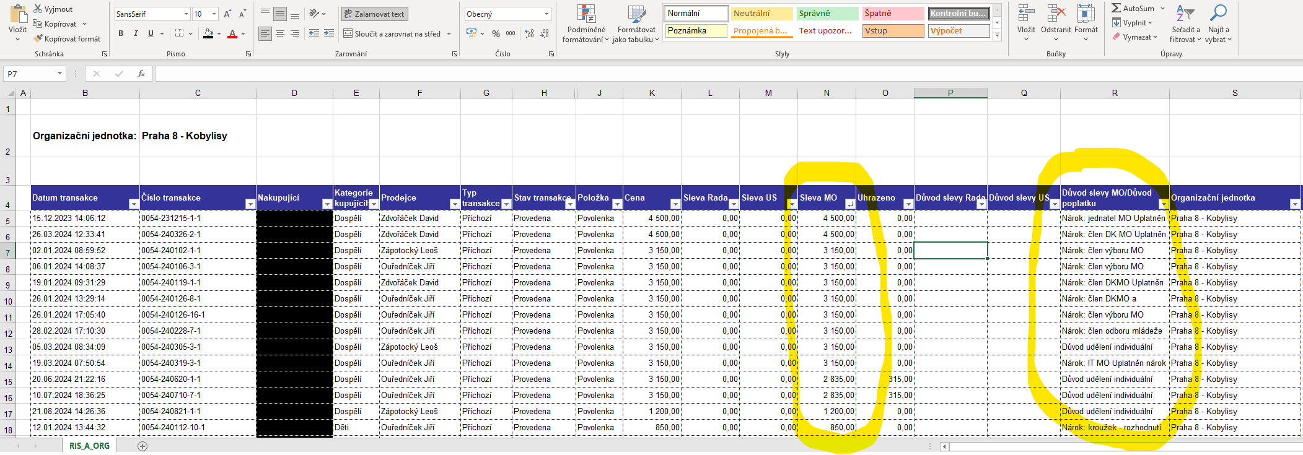Apply thousands separator style 000

point(511,33)
